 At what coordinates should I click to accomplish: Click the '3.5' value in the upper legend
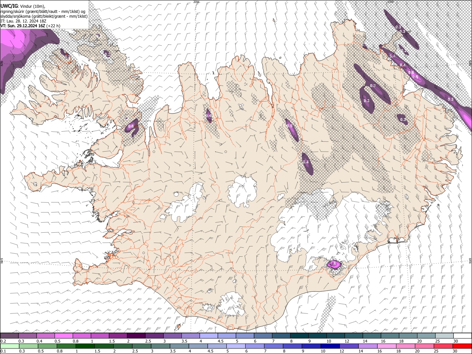(x=184, y=341)
